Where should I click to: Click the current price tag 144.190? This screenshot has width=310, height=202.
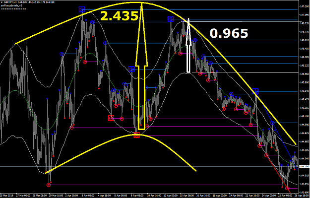(x=305, y=167)
